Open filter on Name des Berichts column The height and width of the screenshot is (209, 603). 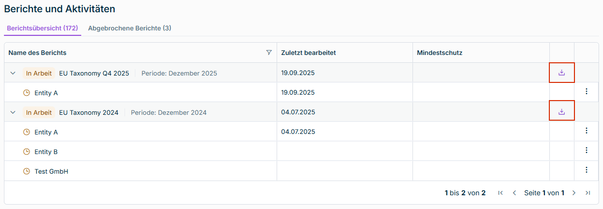[x=269, y=52]
